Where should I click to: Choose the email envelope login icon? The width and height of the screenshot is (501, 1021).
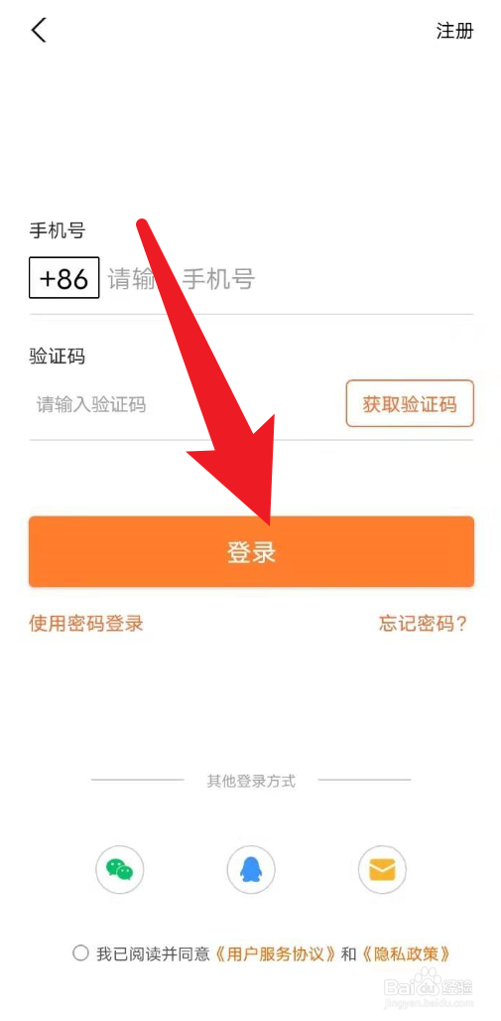383,869
